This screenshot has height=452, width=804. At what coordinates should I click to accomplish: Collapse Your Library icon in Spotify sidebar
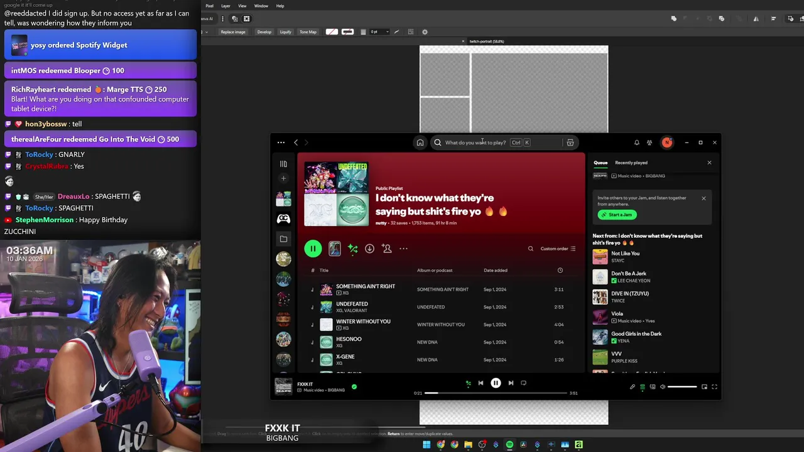[283, 164]
